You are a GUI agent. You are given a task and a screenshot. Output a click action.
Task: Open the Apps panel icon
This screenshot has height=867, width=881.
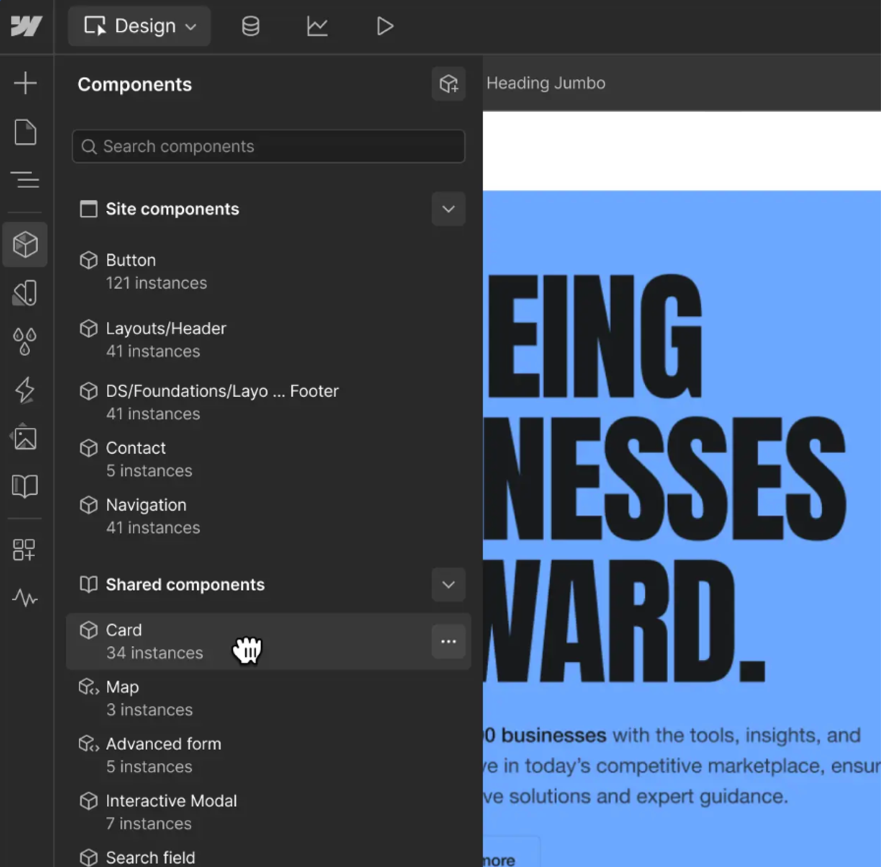[x=24, y=550]
